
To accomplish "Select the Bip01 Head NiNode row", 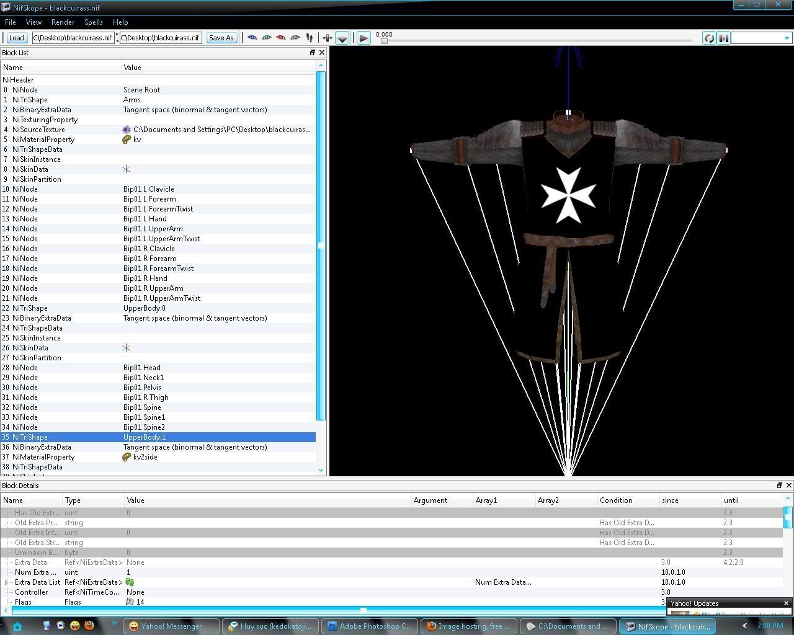I will coord(158,368).
